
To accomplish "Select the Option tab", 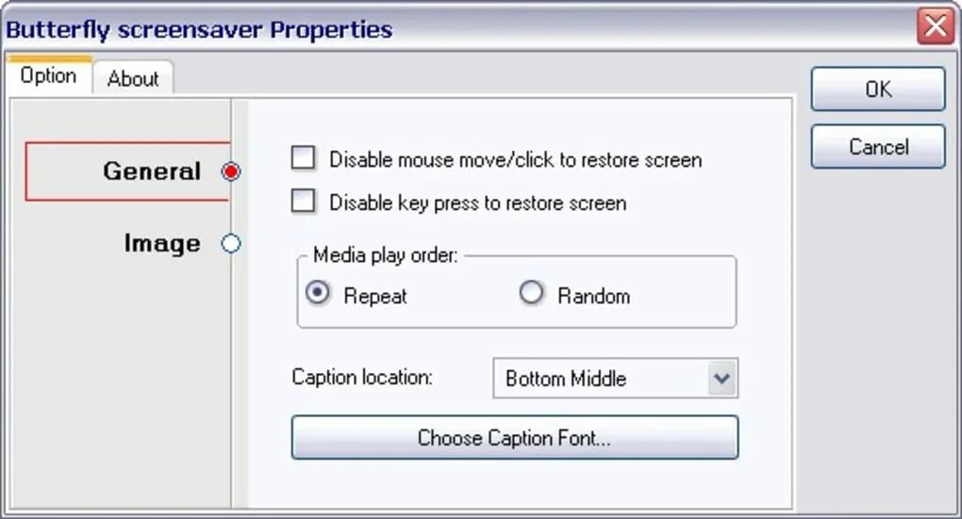I will click(x=48, y=75).
